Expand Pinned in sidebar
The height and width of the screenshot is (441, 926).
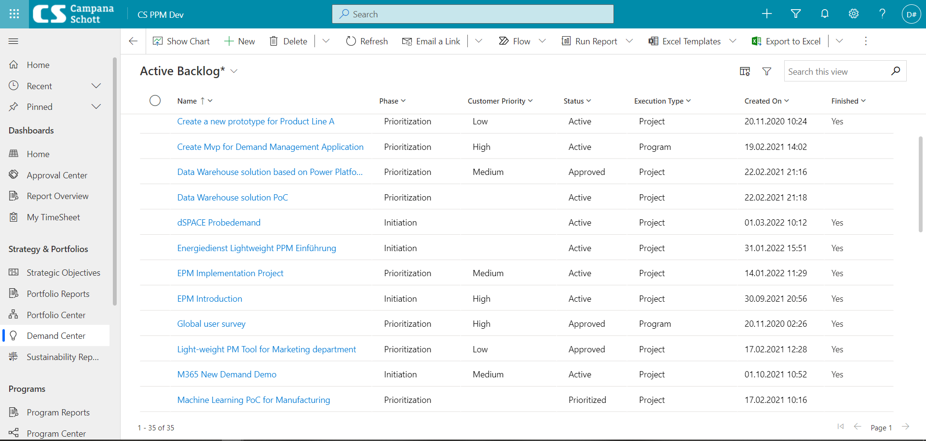point(96,107)
